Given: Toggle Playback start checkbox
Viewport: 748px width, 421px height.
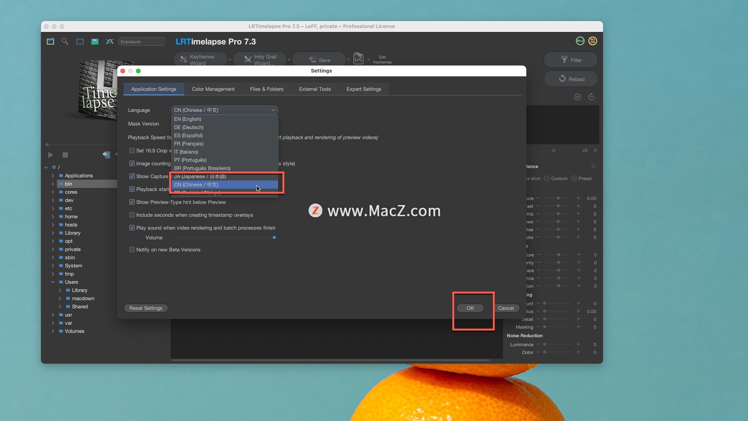Looking at the screenshot, I should [132, 189].
